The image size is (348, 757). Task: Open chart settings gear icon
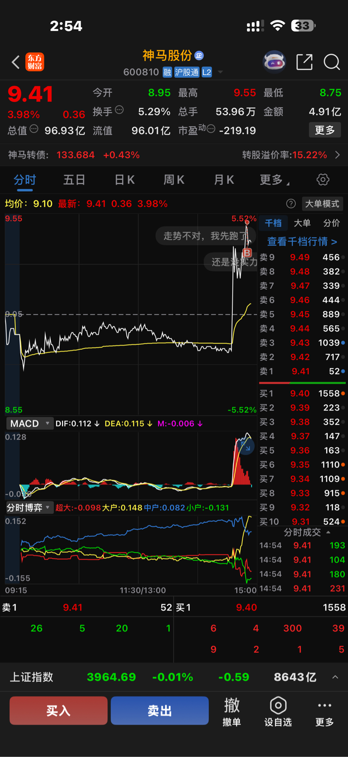(323, 180)
